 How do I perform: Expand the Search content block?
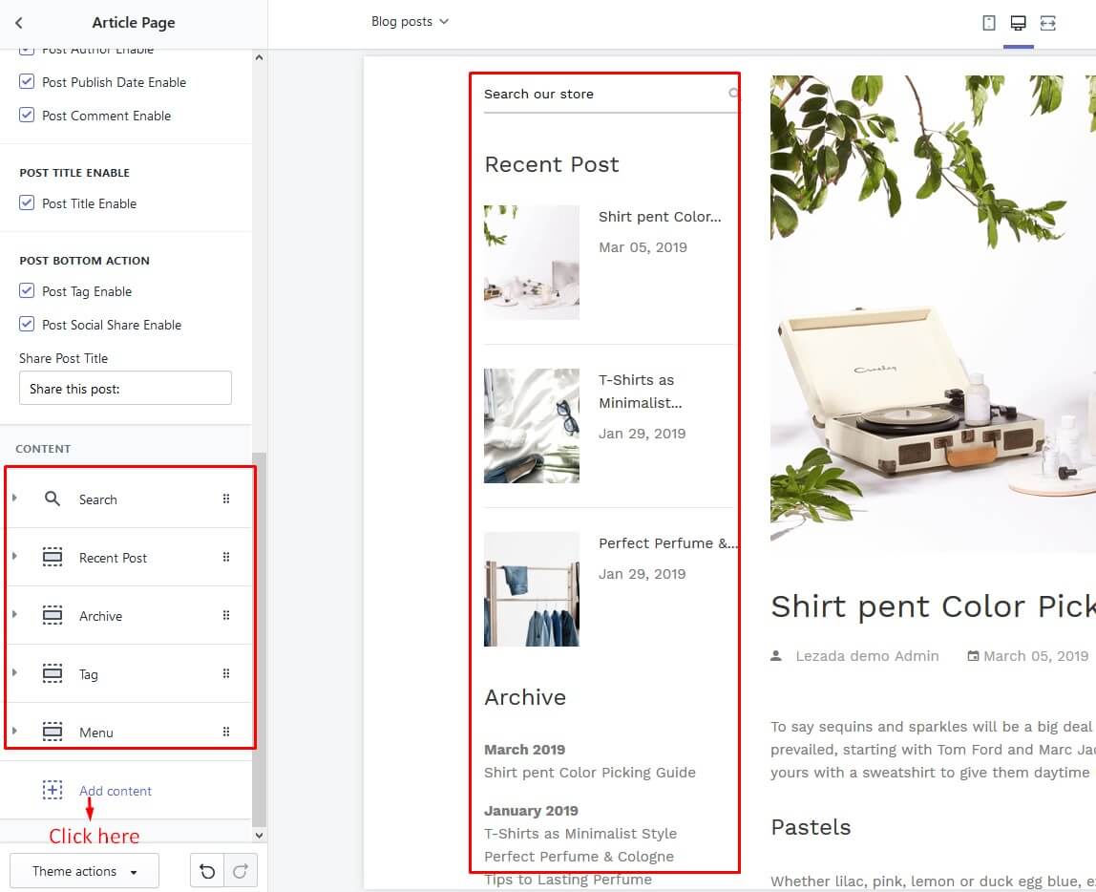[14, 498]
